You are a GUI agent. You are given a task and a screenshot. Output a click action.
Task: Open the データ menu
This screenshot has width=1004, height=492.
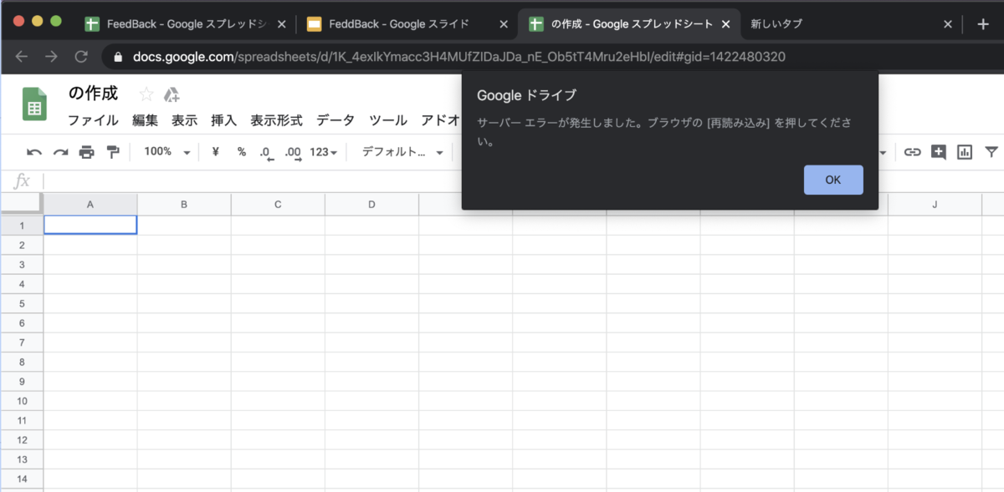(335, 119)
